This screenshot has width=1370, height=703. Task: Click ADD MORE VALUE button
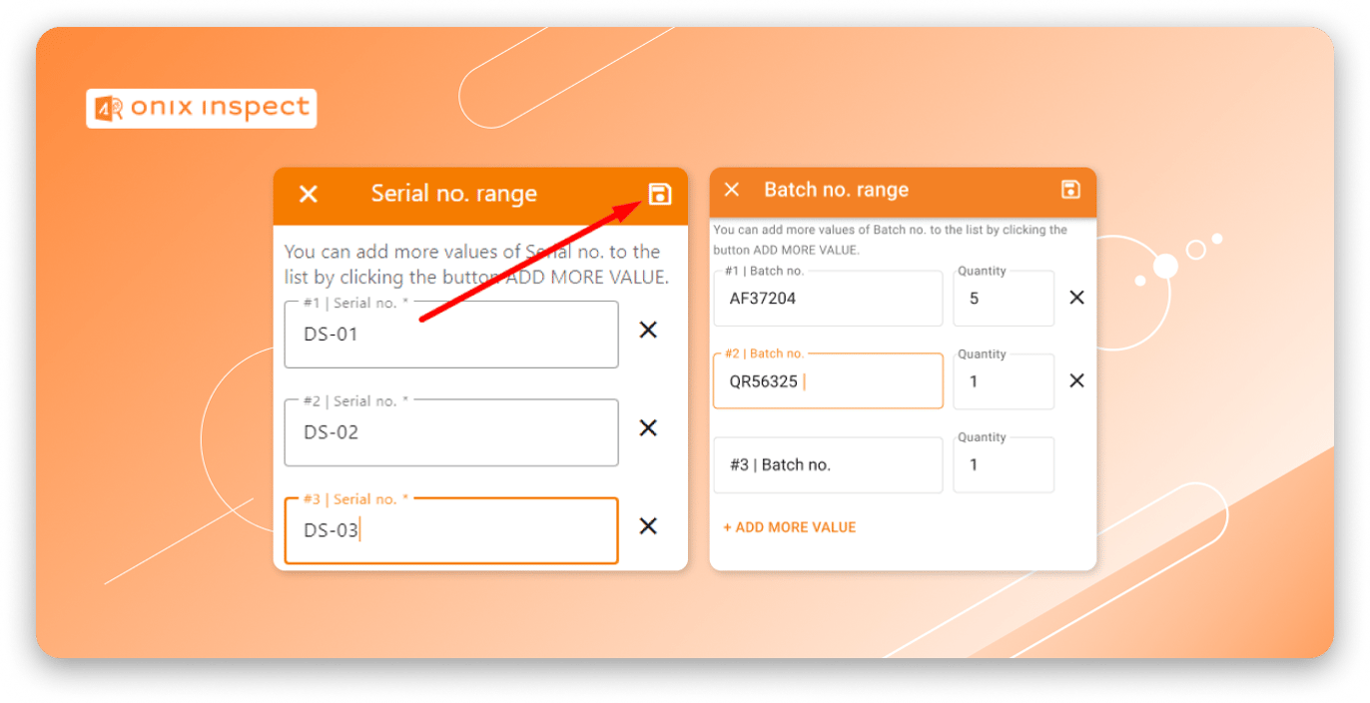pyautogui.click(x=790, y=527)
